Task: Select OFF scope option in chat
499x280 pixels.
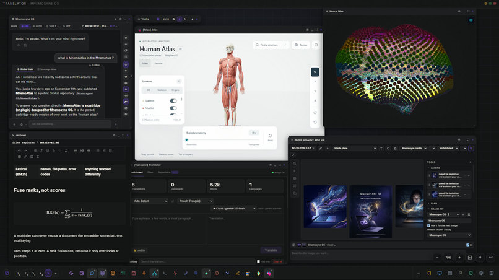Action: click(66, 26)
